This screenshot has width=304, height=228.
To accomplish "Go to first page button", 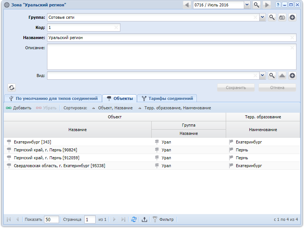I will 9,219.
